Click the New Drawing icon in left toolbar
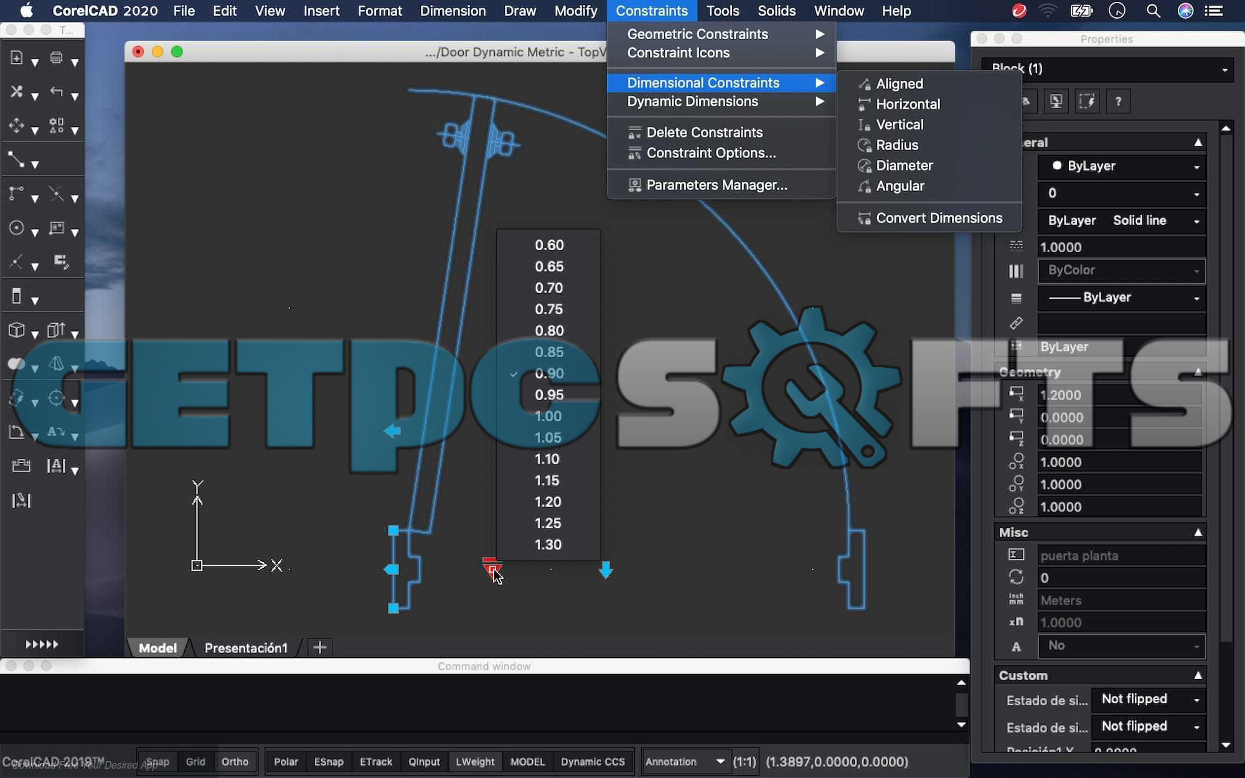The height and width of the screenshot is (778, 1245). pos(17,58)
